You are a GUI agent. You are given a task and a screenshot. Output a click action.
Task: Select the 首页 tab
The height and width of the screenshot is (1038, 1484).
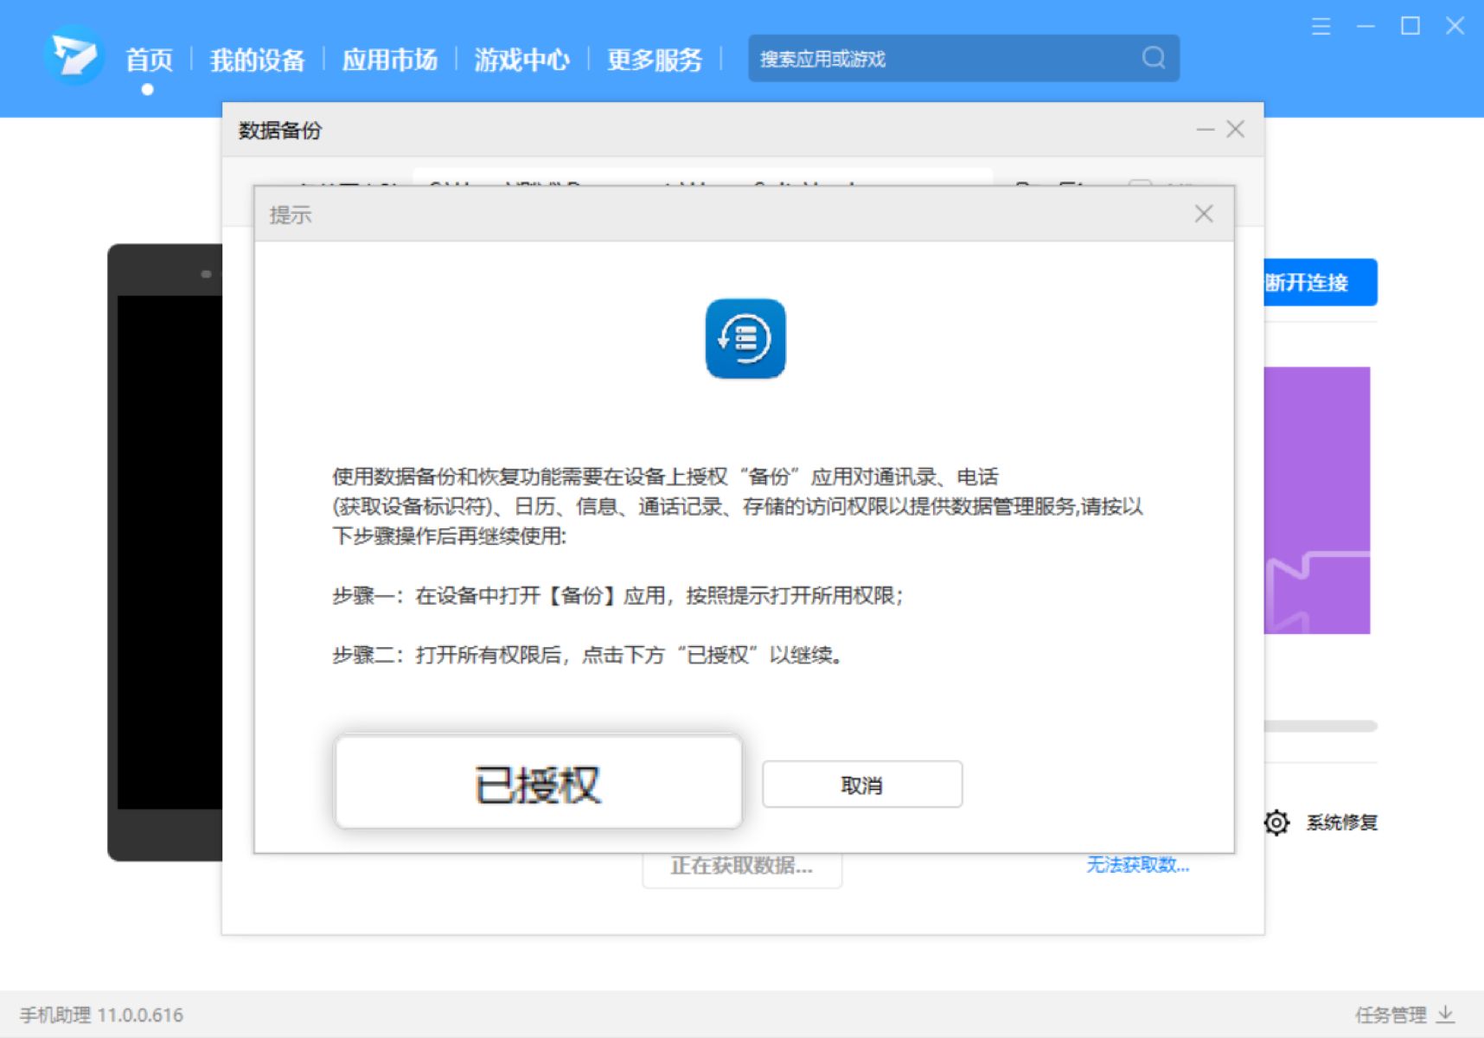(x=149, y=58)
